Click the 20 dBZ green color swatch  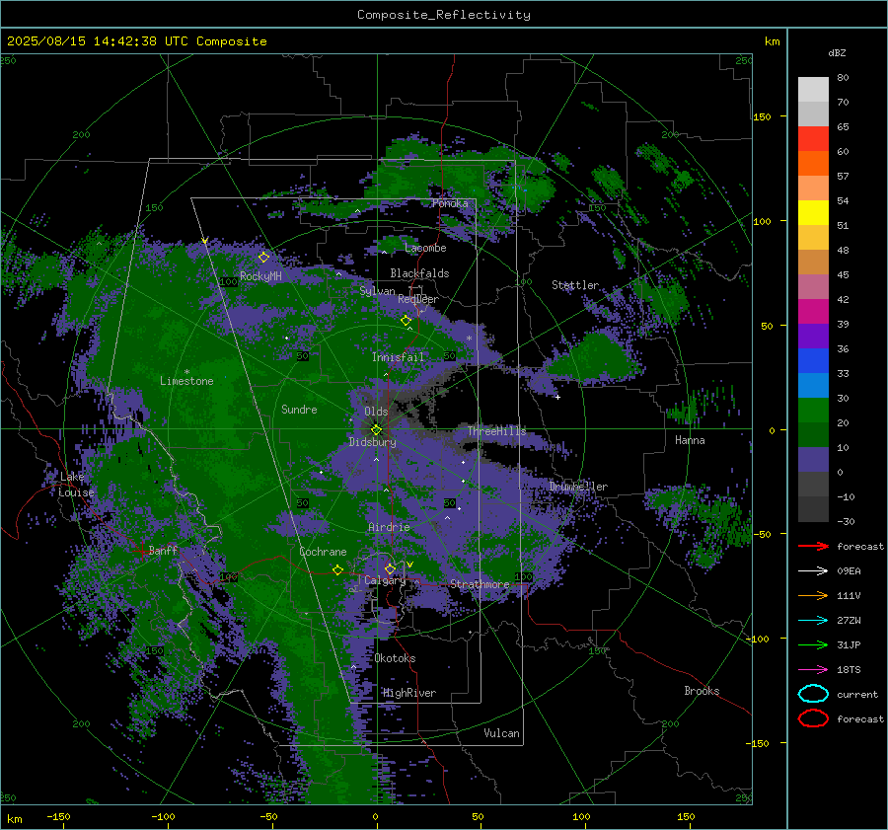tap(813, 411)
